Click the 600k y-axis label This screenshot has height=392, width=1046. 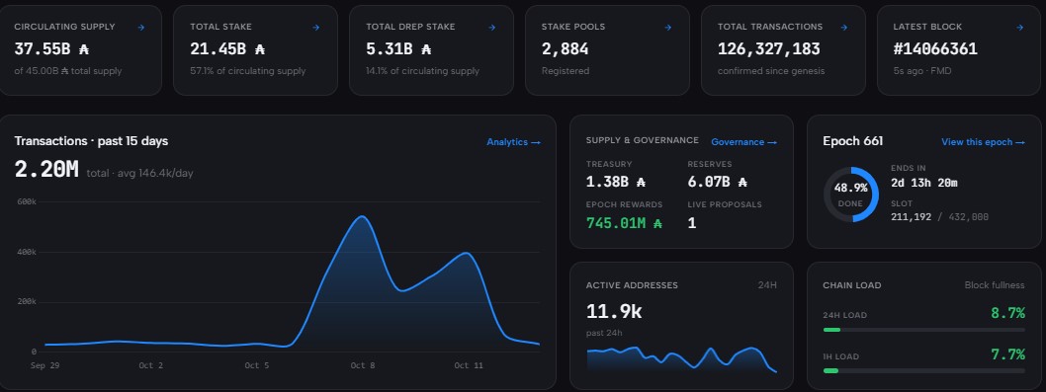[27, 202]
